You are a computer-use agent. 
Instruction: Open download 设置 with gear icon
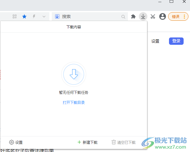16,142
